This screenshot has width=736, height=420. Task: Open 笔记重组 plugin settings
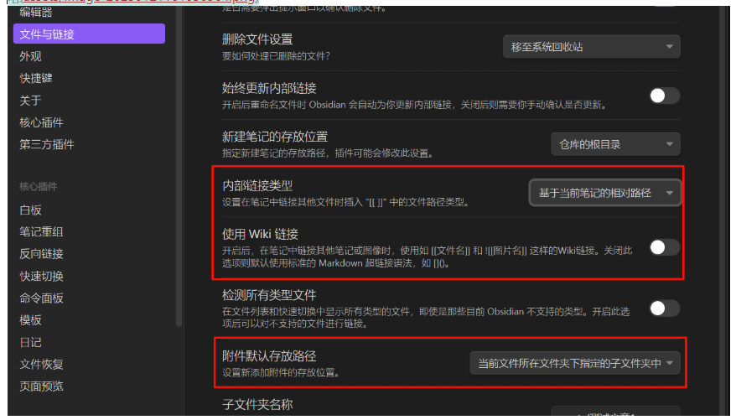tap(41, 231)
